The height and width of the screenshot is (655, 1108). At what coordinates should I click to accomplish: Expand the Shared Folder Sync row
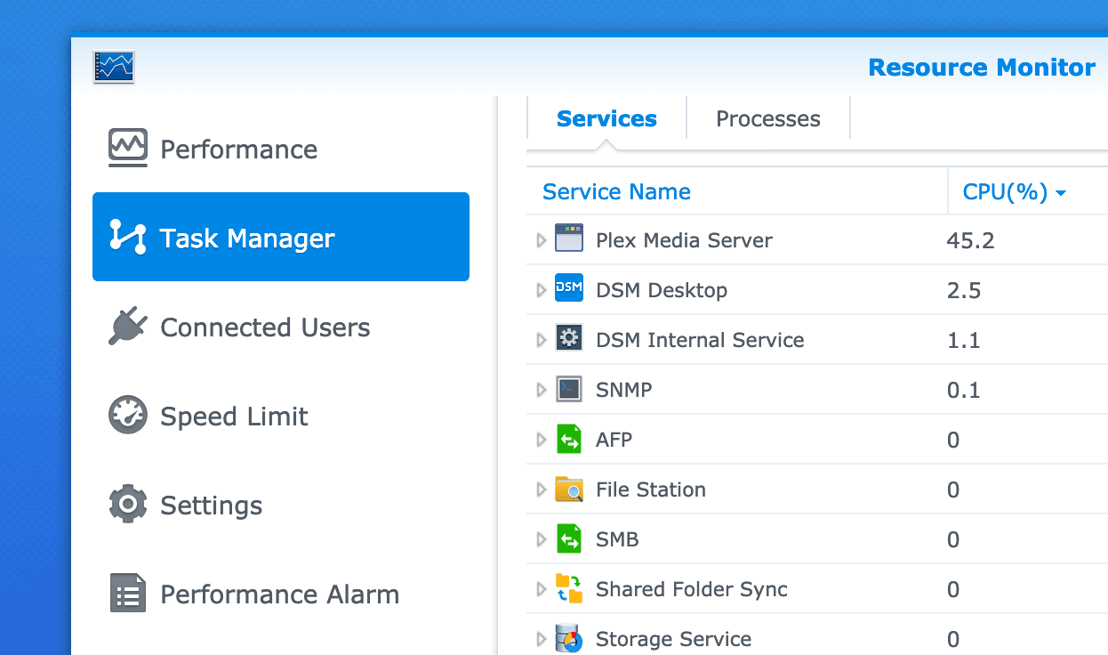[x=542, y=589]
